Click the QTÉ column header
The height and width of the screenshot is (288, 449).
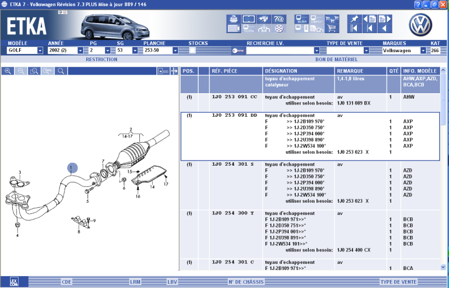(393, 71)
